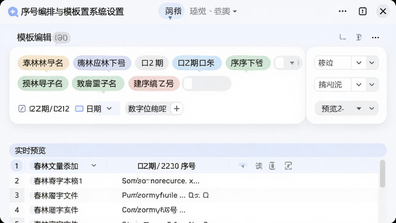The image size is (396, 223).
Task: Click the (90) count badge beside 模板编辑
Action: 61,38
